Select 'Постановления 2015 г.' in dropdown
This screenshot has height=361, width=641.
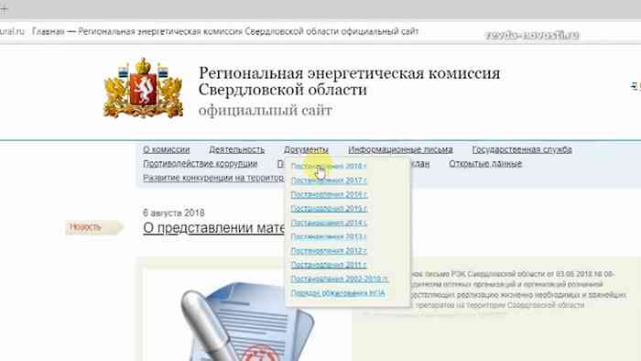click(x=329, y=209)
